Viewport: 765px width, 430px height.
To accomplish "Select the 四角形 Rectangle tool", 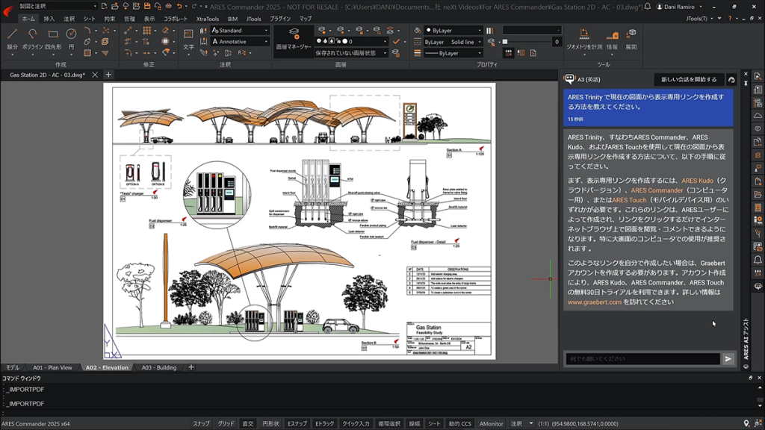I will coord(52,33).
